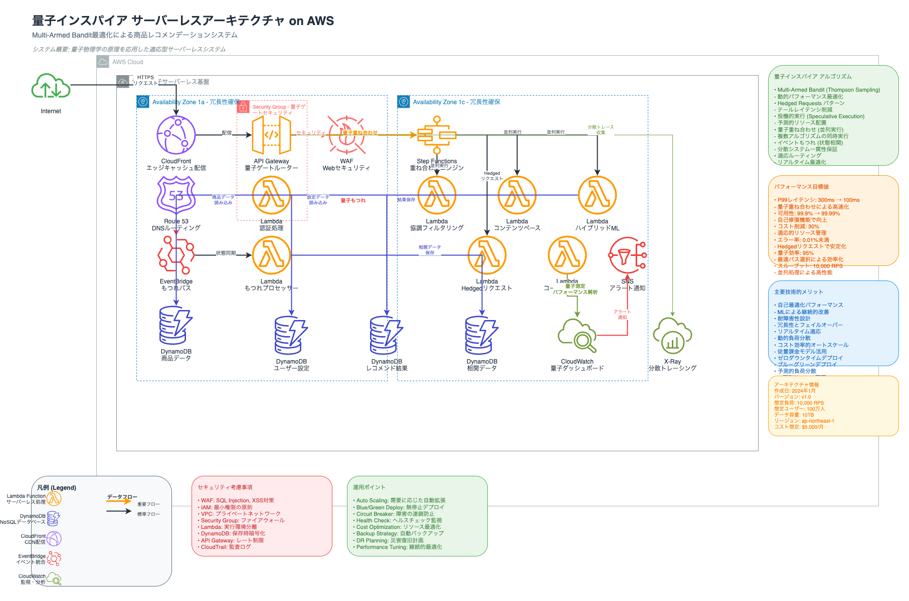Click the P99レイテンシ 300ms → 100ms line
The width and height of the screenshot is (909, 601).
[817, 200]
